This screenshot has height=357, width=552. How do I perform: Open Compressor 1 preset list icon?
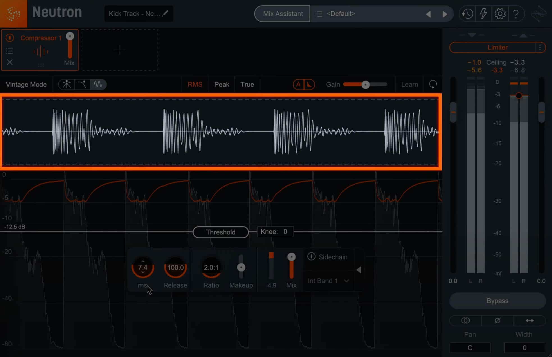coord(10,51)
